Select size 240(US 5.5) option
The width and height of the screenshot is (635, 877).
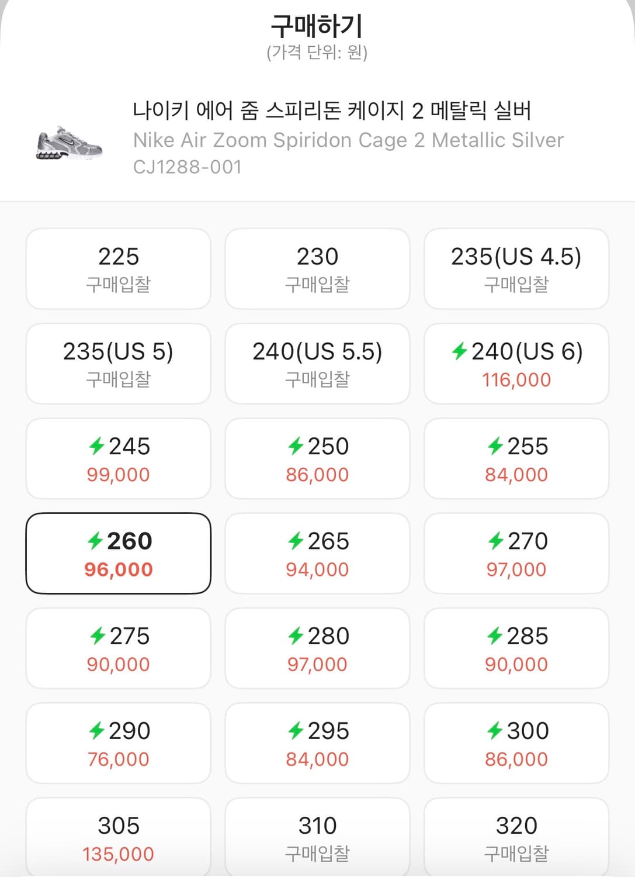coord(317,364)
